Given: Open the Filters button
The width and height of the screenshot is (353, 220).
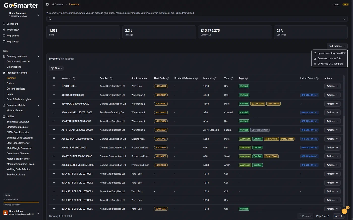Looking at the screenshot, I should tap(56, 68).
